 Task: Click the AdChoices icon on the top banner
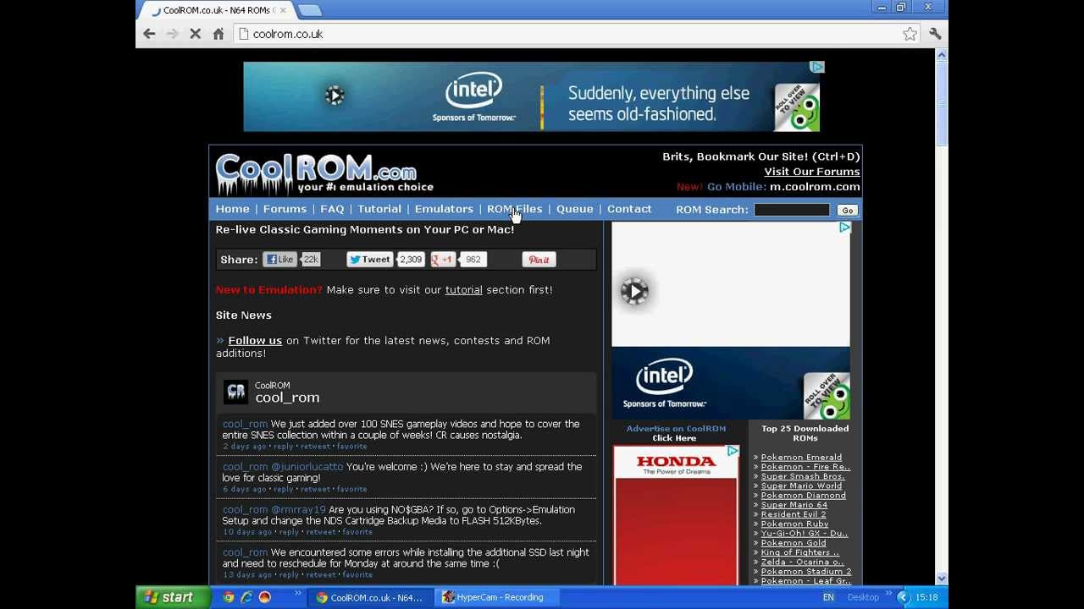tap(817, 67)
